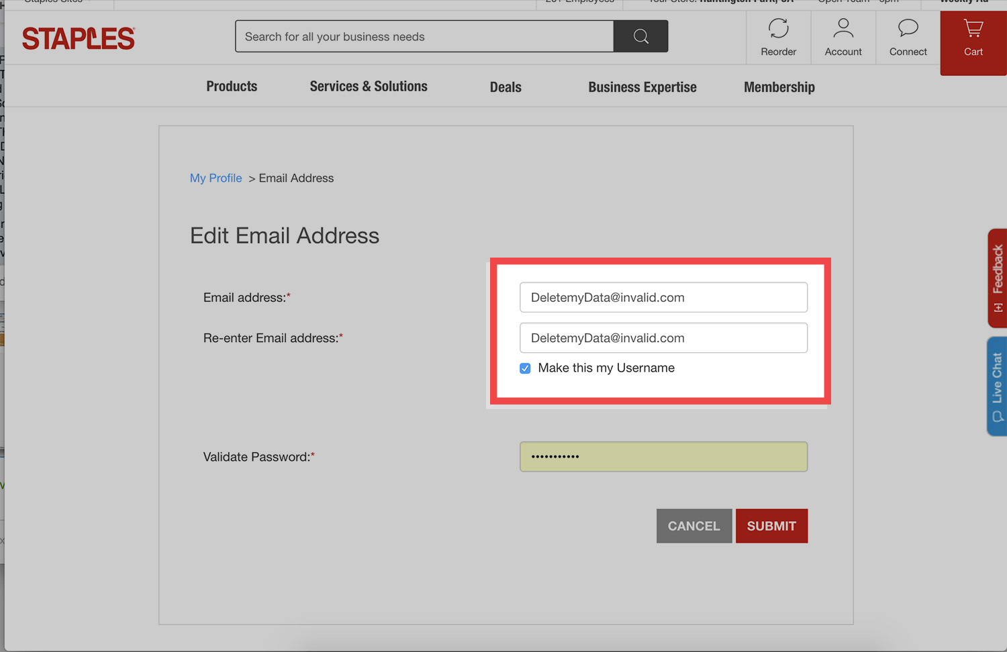Focus the site search field
Image resolution: width=1007 pixels, height=652 pixels.
[424, 36]
